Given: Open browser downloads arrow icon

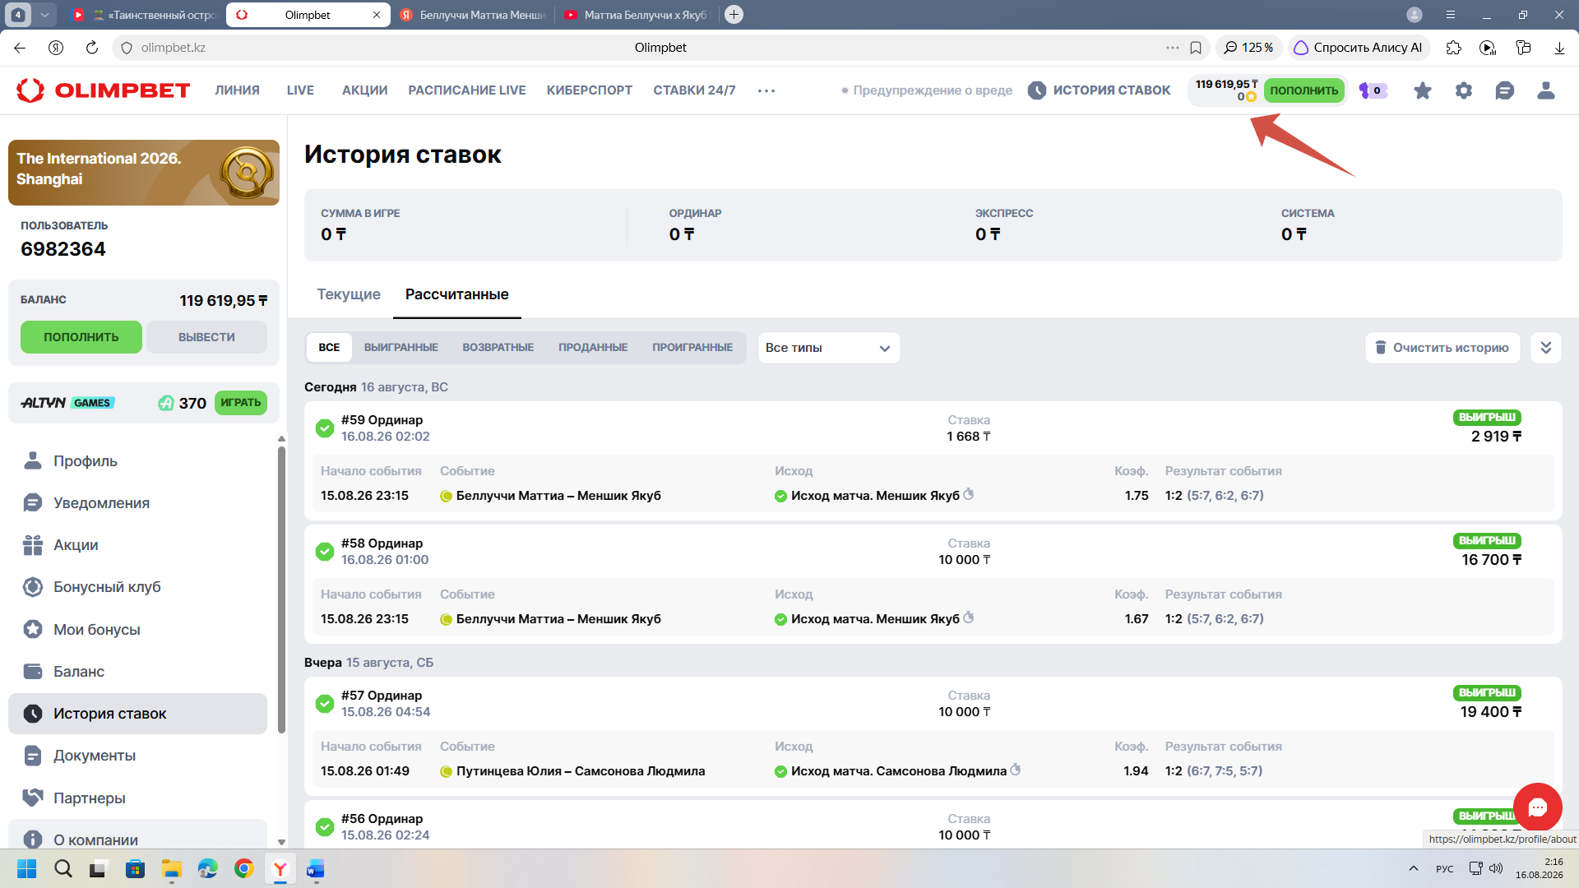Looking at the screenshot, I should (x=1559, y=48).
